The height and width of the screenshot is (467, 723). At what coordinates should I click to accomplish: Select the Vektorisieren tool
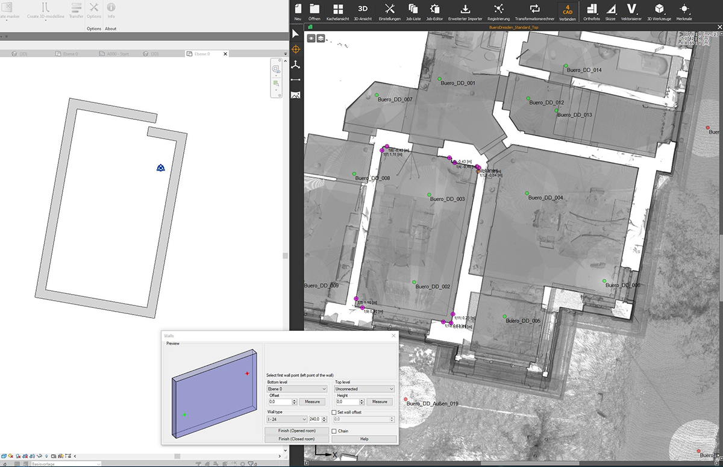631,10
